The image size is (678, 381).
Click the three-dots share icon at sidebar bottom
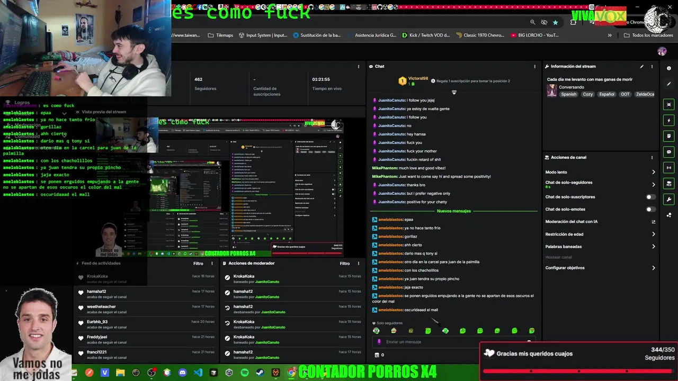click(669, 215)
